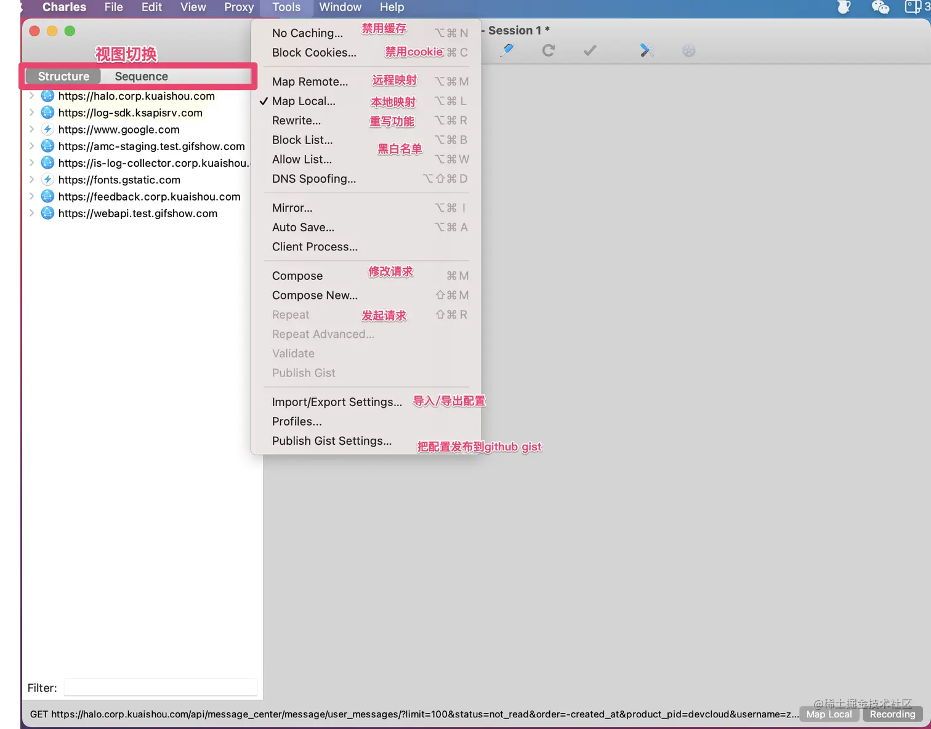Select the https://www.google.com host row
Viewport: 931px width, 729px height.
(119, 129)
